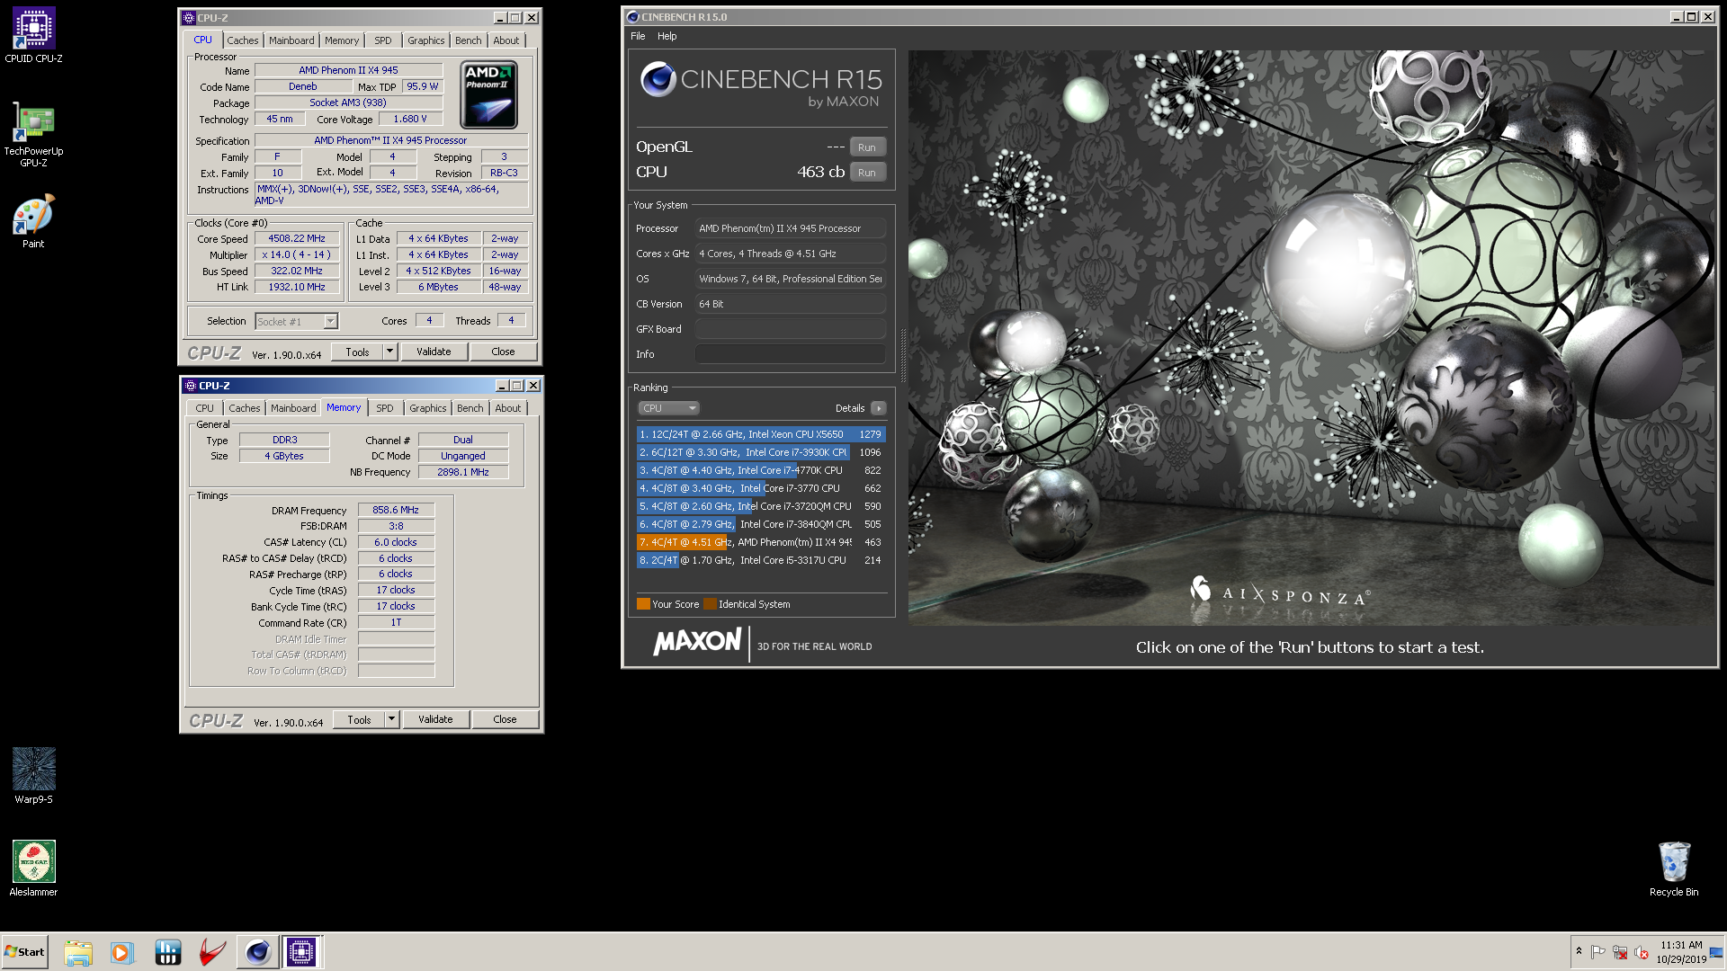Open the CPUID CPU-Z desktop icon
Viewport: 1727px width, 971px height.
(33, 35)
